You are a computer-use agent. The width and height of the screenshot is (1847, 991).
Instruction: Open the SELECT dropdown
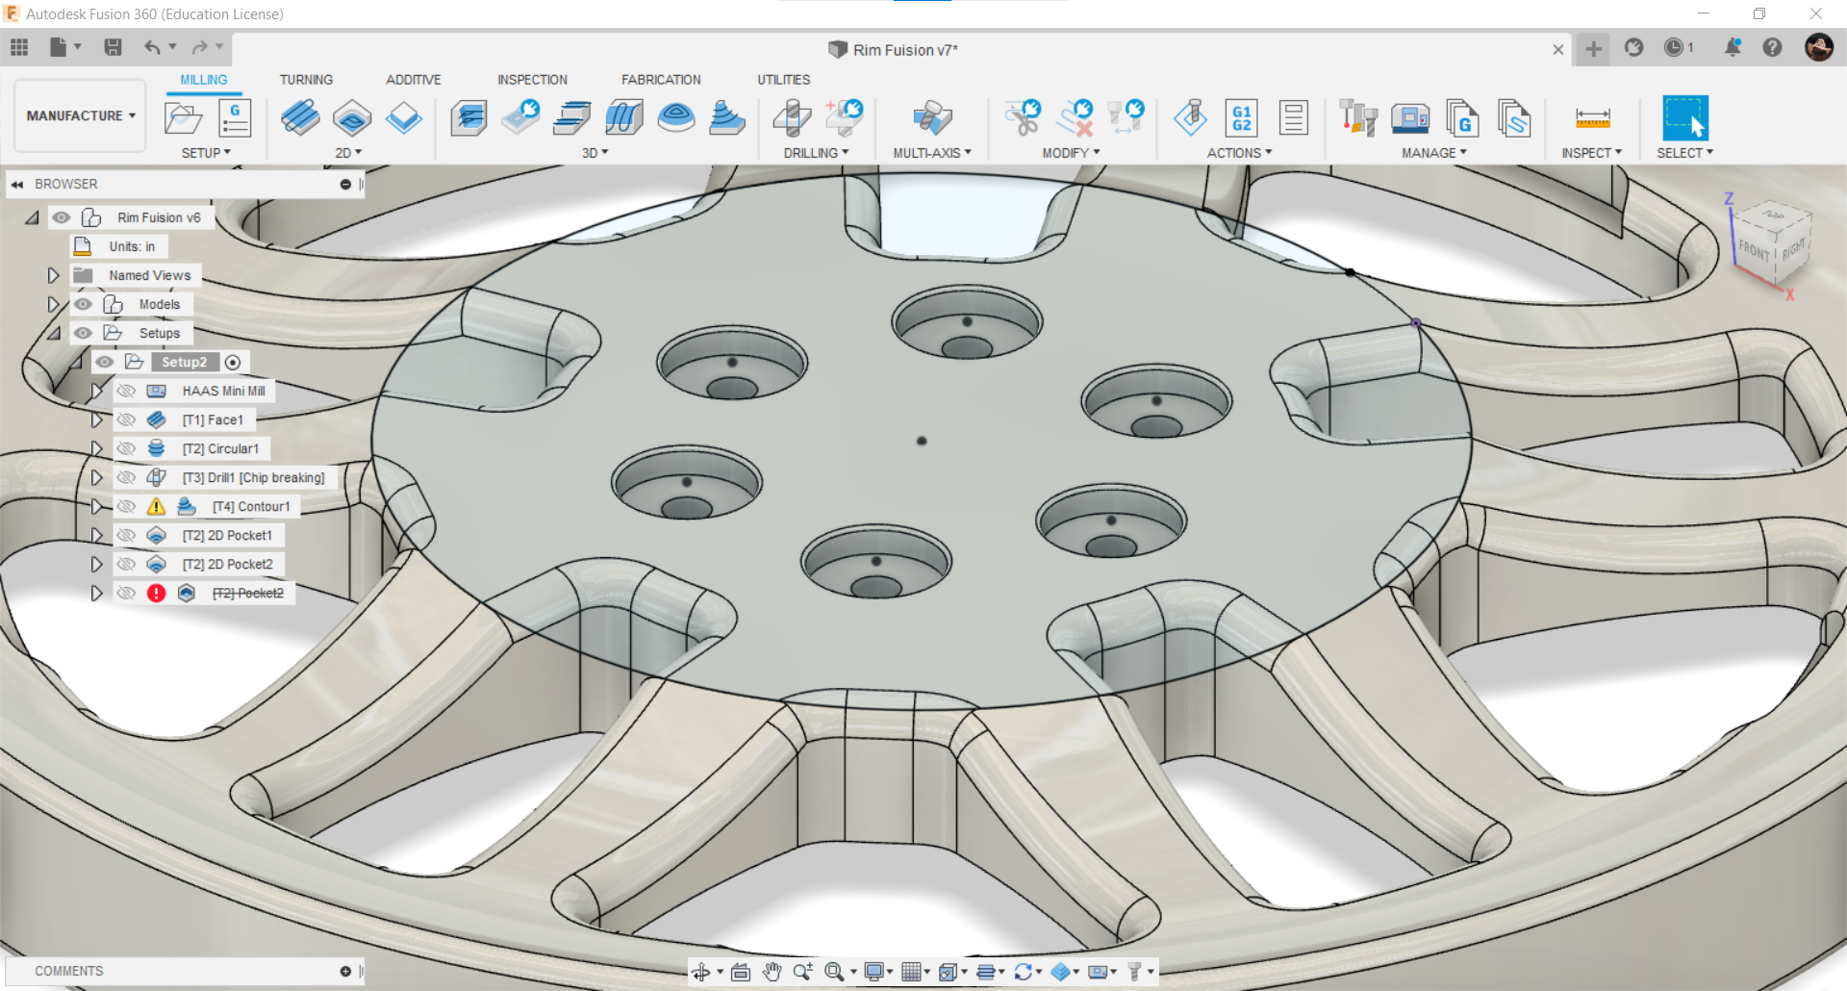[1684, 152]
